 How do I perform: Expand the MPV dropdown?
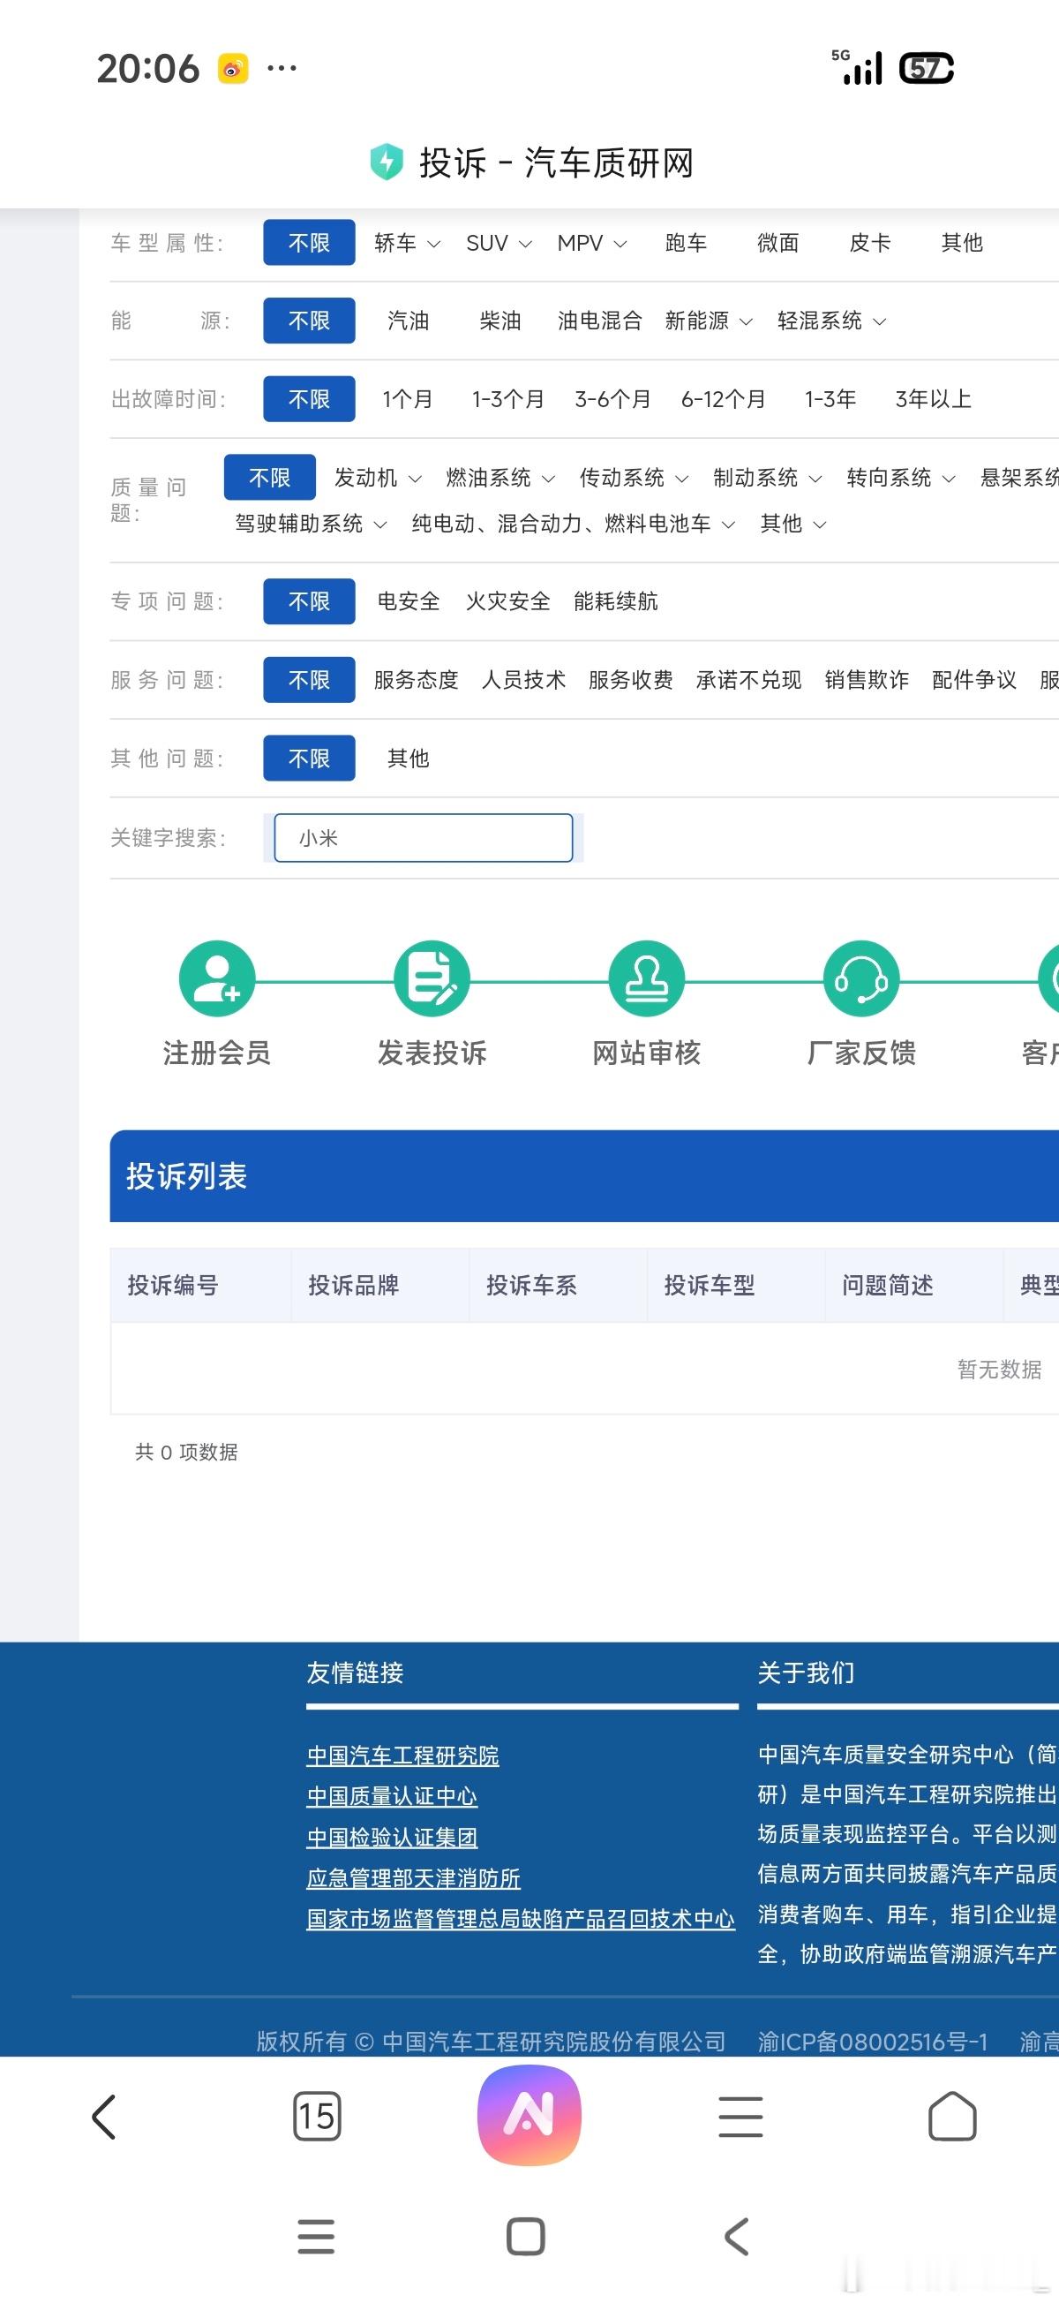(x=592, y=242)
